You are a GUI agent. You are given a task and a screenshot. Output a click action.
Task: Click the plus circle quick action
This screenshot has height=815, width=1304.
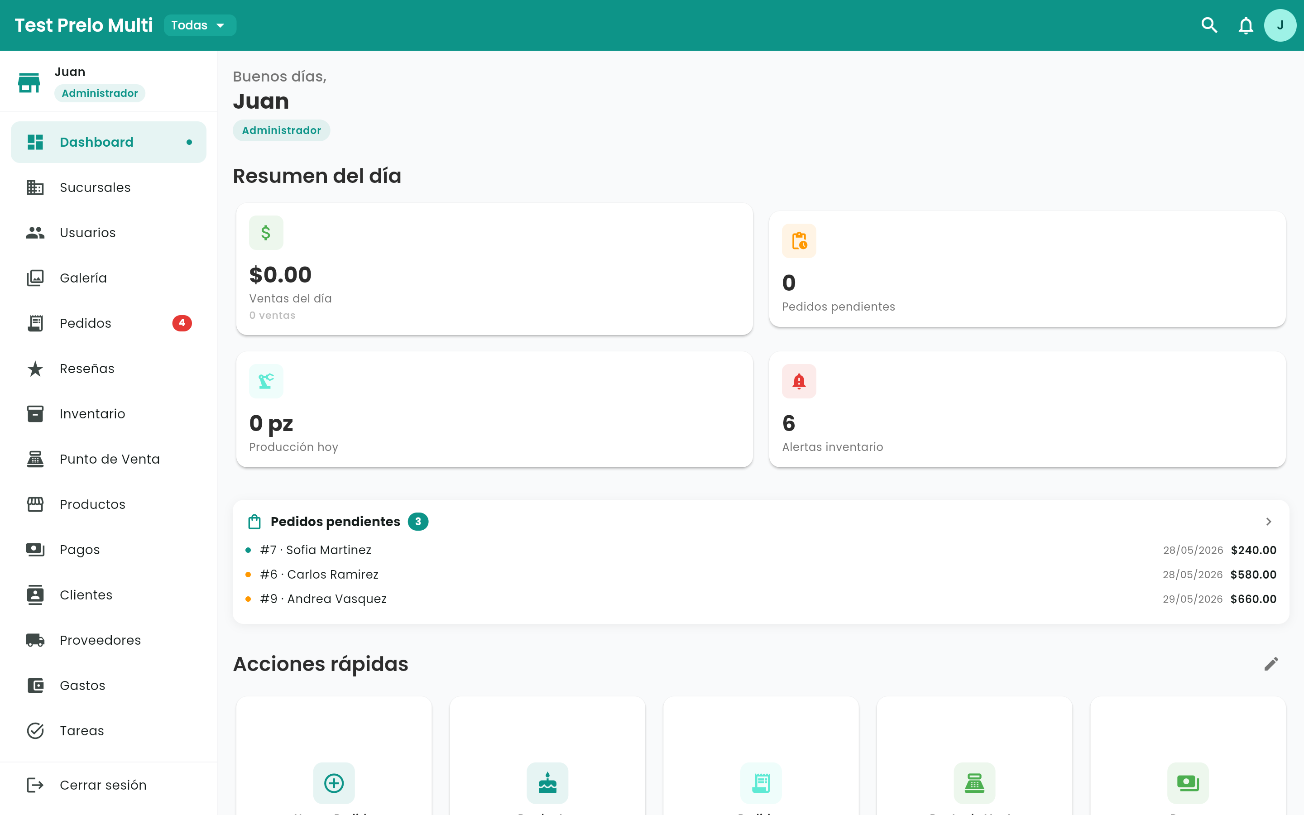[x=334, y=783]
